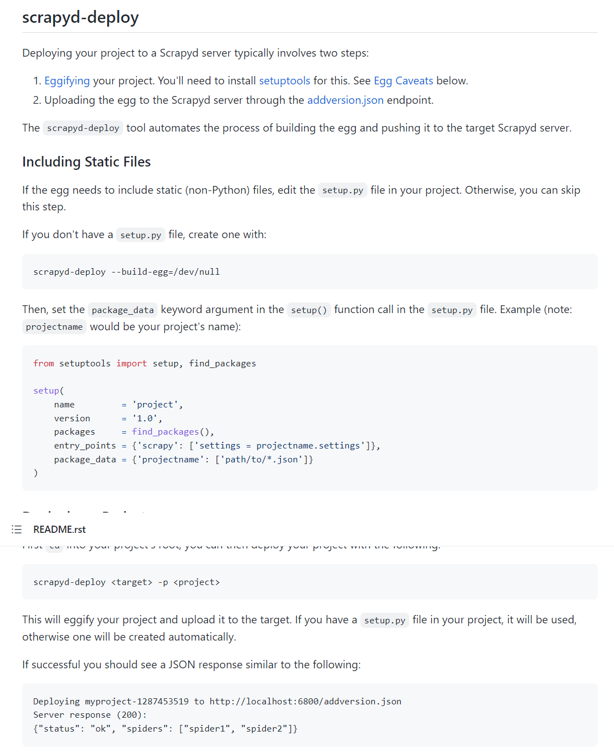
Task: Open the Eggifying link
Action: tap(67, 81)
